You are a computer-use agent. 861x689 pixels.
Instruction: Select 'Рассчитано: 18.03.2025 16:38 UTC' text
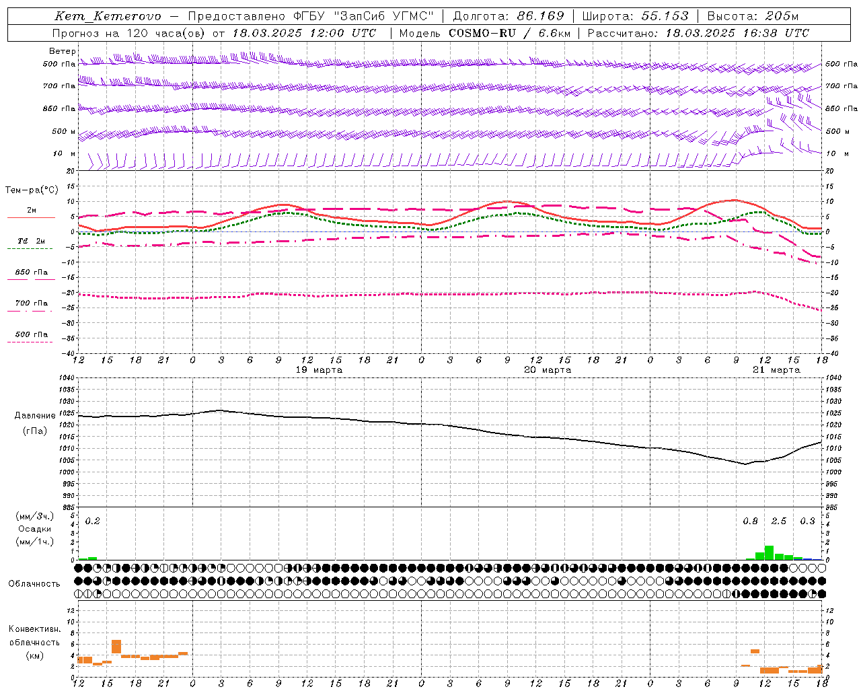click(698, 33)
